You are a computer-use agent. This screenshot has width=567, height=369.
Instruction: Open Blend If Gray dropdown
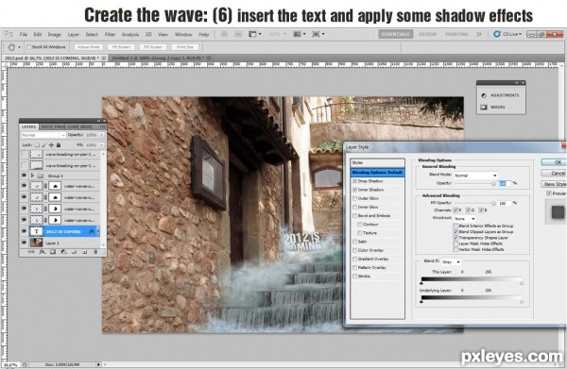[451, 261]
